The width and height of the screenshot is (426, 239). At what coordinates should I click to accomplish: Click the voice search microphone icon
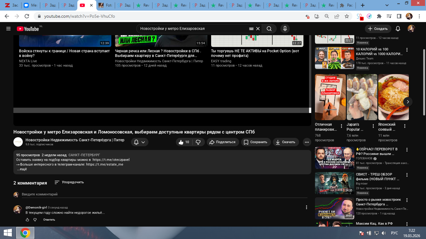(x=284, y=29)
